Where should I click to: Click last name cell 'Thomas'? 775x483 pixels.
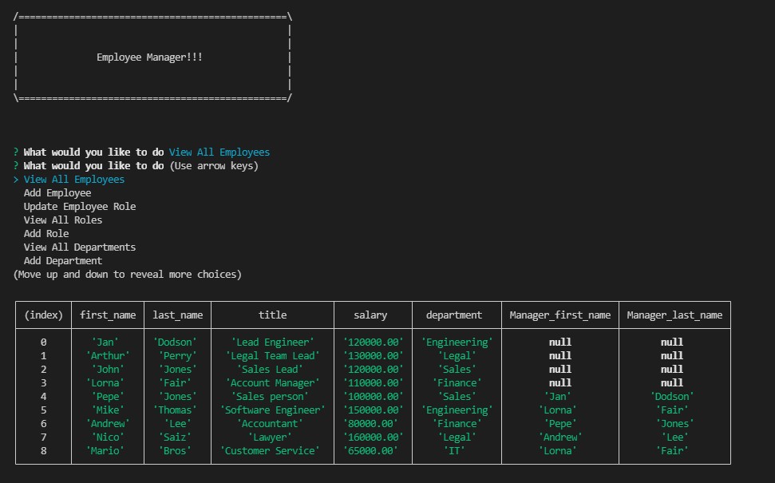175,410
